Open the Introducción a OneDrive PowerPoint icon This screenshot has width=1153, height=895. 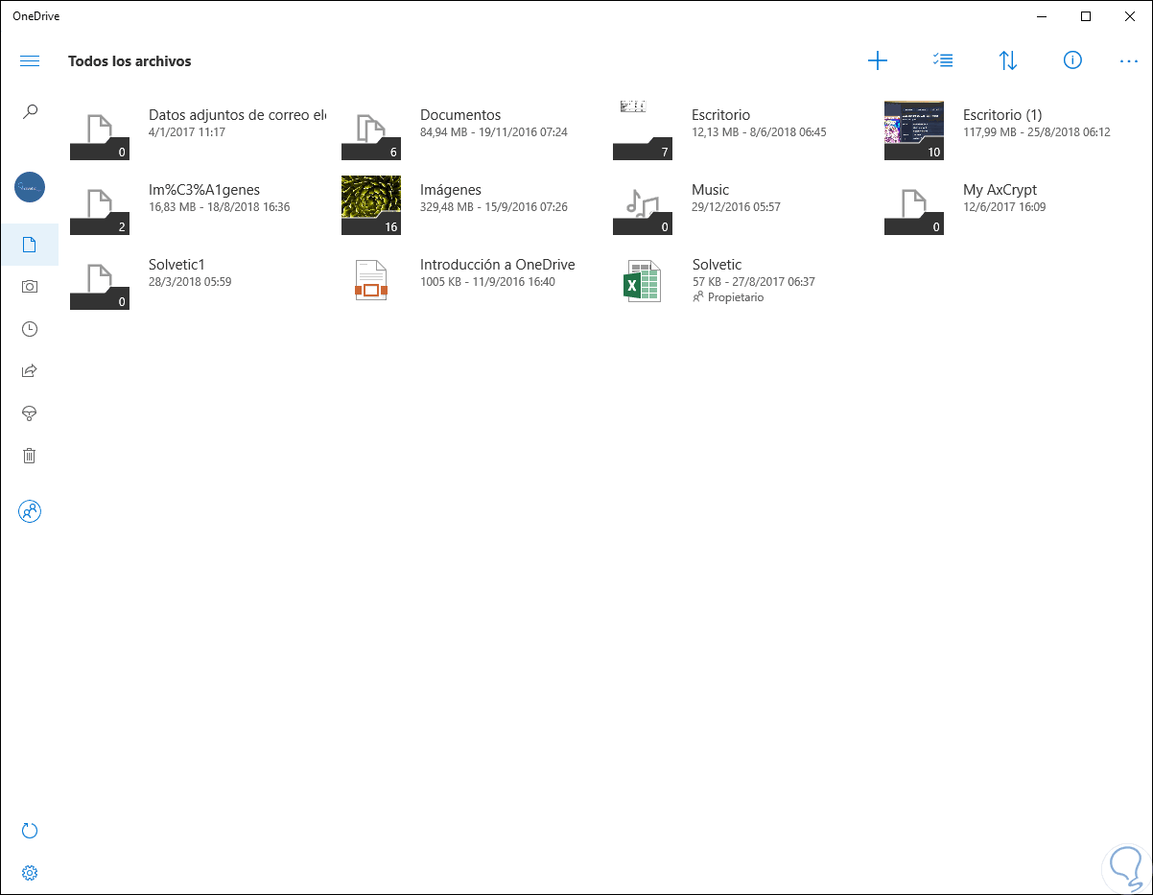click(x=371, y=280)
